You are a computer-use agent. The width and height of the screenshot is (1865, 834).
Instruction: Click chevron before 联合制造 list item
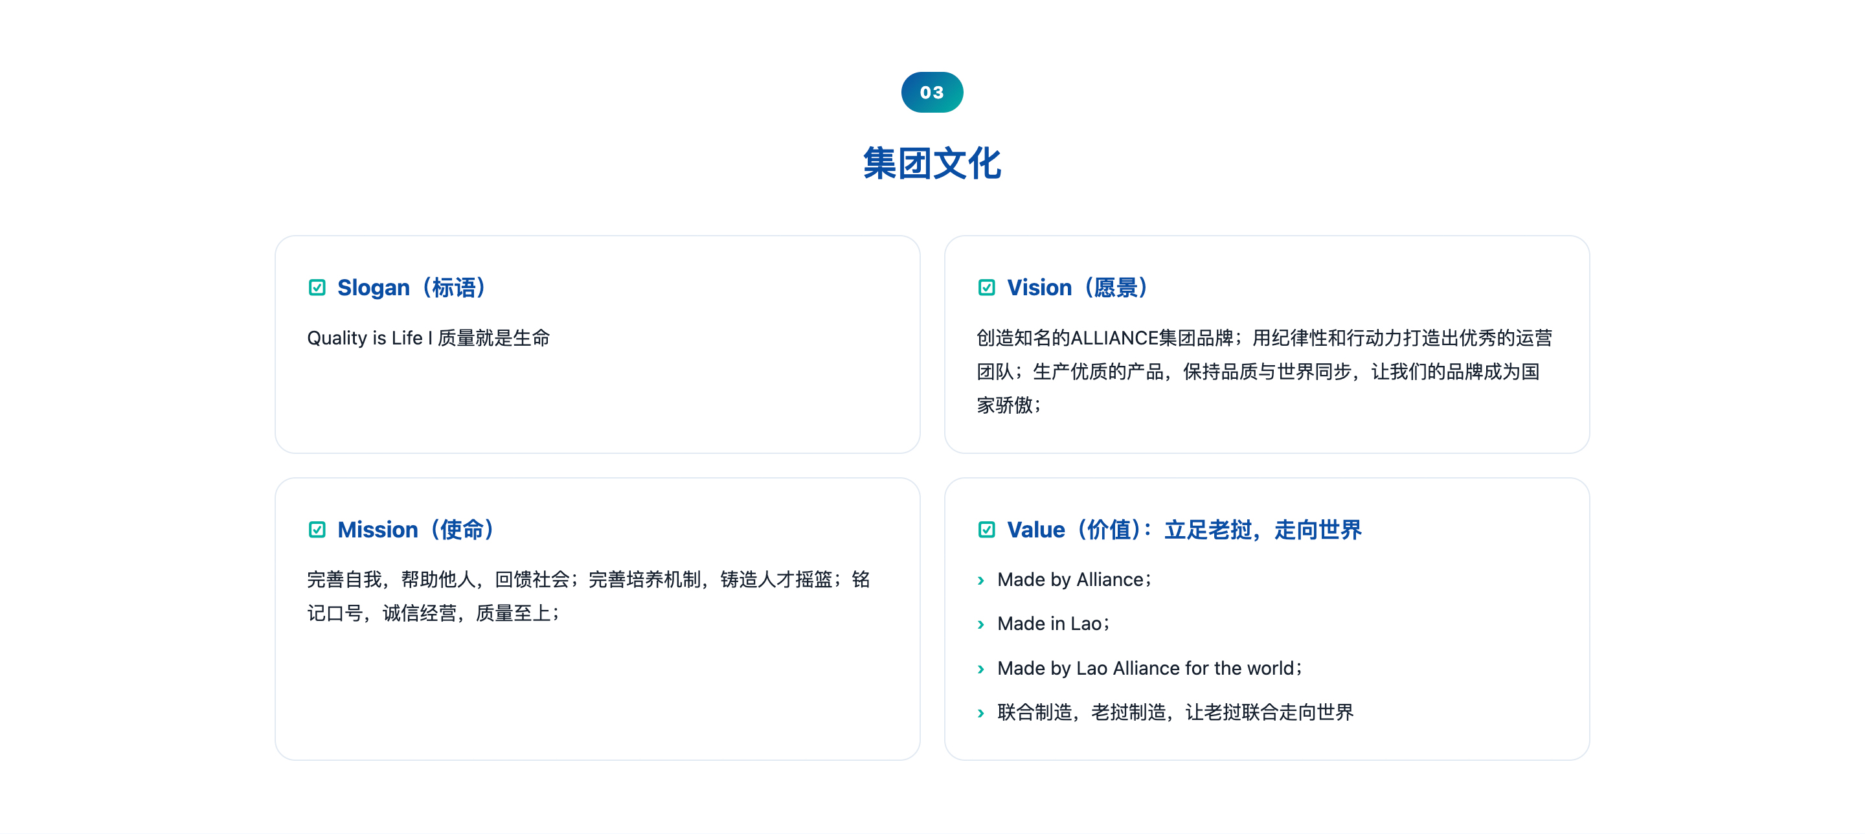coord(981,712)
